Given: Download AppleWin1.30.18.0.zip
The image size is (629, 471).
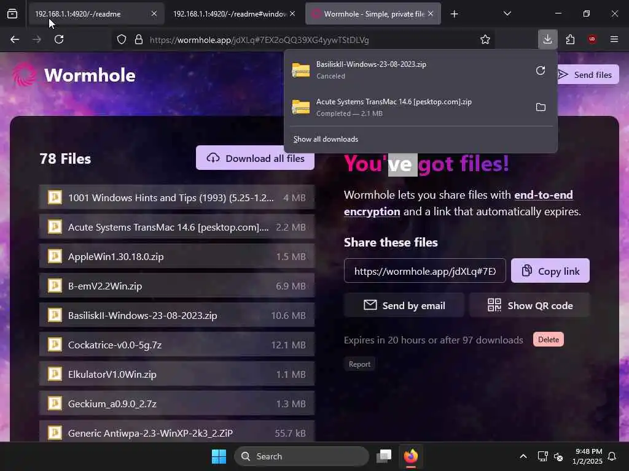Looking at the screenshot, I should [x=177, y=256].
